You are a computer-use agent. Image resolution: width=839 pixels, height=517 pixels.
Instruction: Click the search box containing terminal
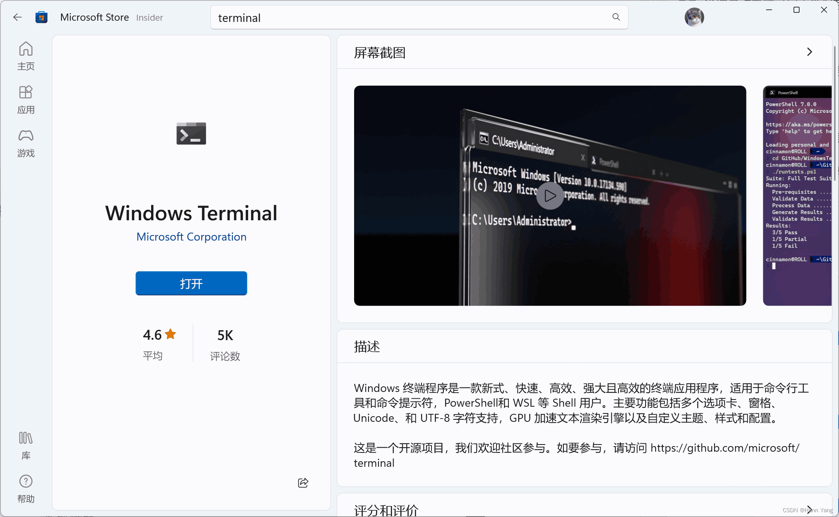419,18
